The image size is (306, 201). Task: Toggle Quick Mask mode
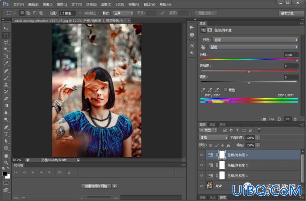click(x=6, y=183)
